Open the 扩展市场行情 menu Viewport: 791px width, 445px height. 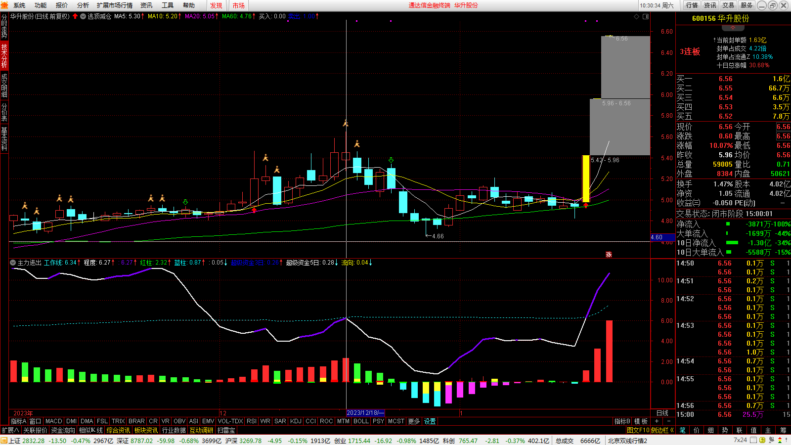(x=115, y=5)
